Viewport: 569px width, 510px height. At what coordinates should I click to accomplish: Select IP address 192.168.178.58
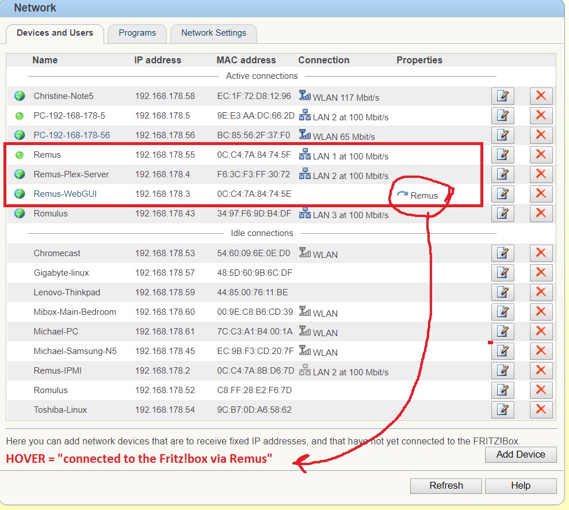point(165,96)
